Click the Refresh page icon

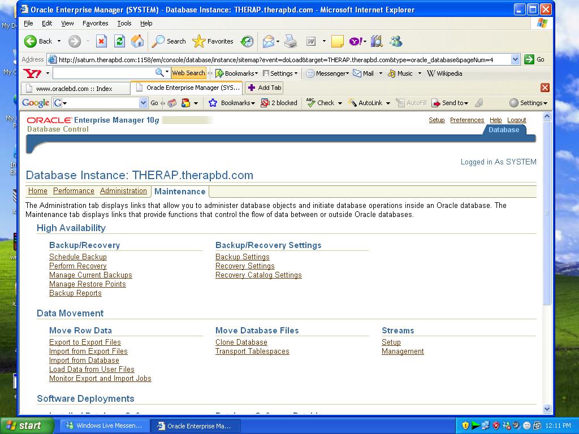click(x=119, y=41)
